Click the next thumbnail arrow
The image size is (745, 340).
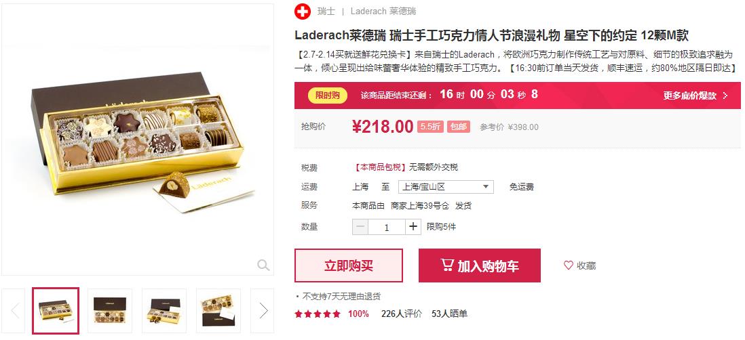pyautogui.click(x=263, y=311)
